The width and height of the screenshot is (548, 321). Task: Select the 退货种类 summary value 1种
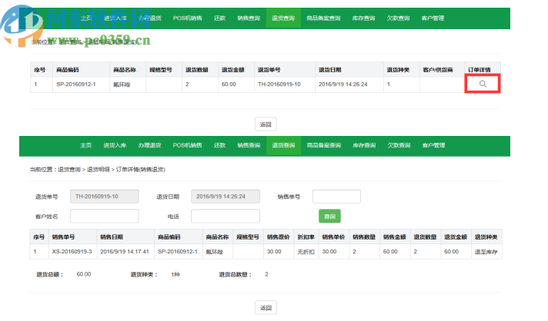tap(175, 274)
